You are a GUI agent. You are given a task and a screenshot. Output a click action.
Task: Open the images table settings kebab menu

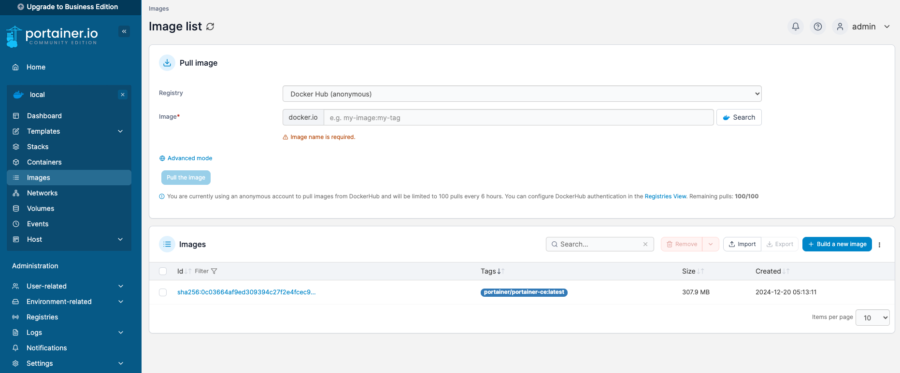[879, 245]
